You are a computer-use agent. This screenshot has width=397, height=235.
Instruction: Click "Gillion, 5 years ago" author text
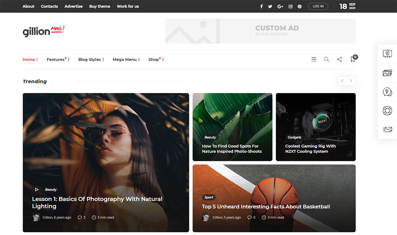(227, 218)
